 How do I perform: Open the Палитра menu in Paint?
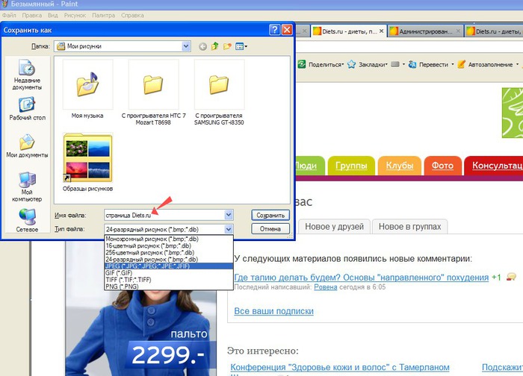[x=103, y=15]
